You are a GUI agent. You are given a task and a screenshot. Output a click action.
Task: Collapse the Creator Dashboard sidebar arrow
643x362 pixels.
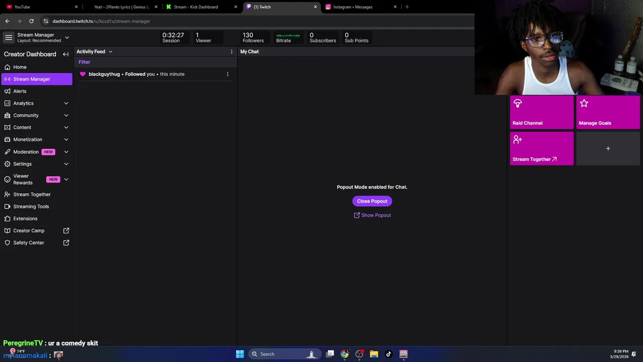[65, 54]
